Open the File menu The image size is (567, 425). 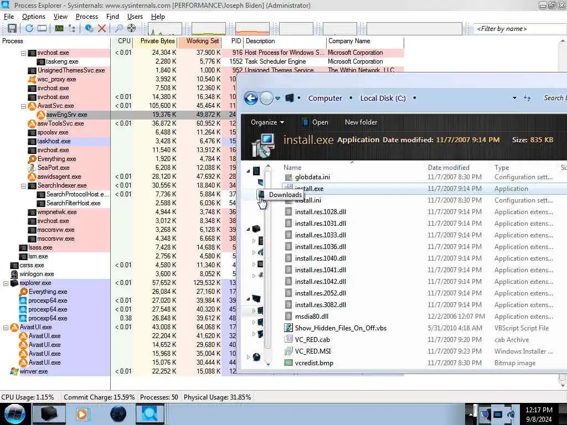pos(9,17)
